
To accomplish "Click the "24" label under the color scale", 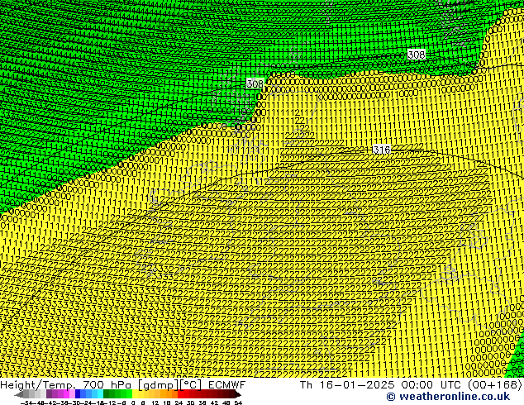I will pyautogui.click(x=179, y=403).
